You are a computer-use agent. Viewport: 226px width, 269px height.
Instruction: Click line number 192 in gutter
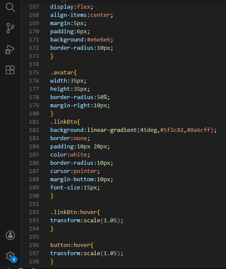tap(34, 212)
